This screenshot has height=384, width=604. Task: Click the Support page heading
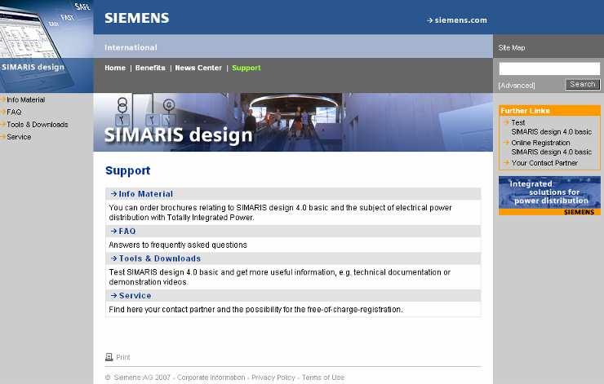(128, 170)
